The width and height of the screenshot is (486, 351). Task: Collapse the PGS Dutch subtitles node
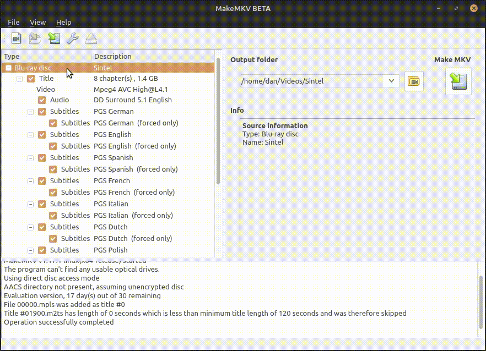30,228
